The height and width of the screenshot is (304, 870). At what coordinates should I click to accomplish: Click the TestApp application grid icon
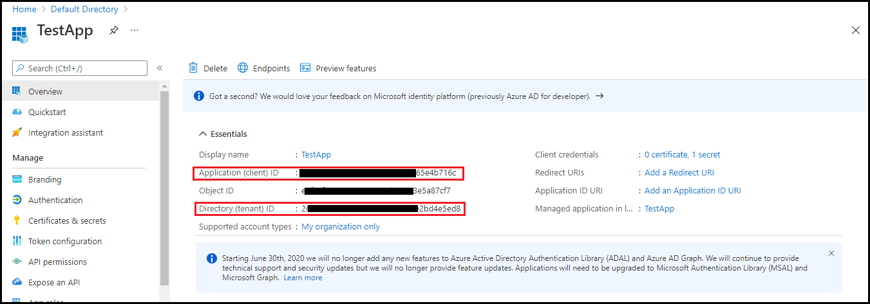[21, 34]
